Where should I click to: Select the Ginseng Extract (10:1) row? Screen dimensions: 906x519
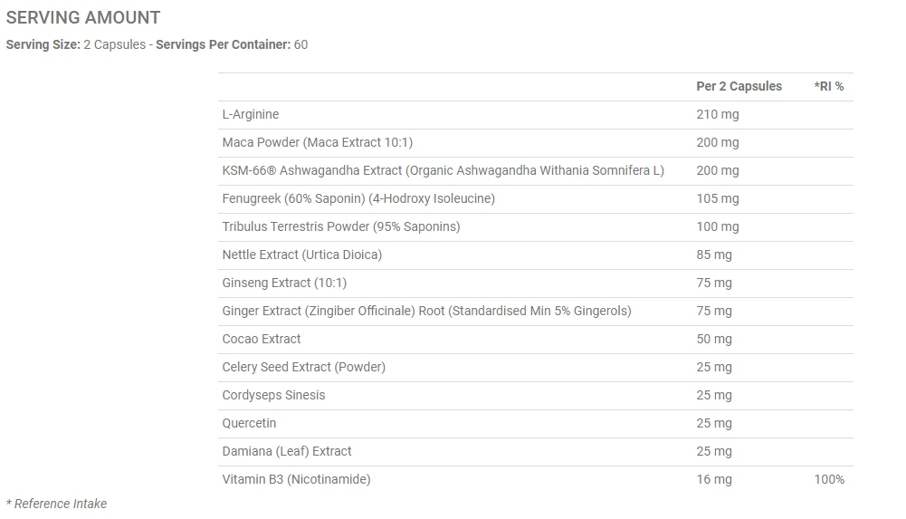284,283
